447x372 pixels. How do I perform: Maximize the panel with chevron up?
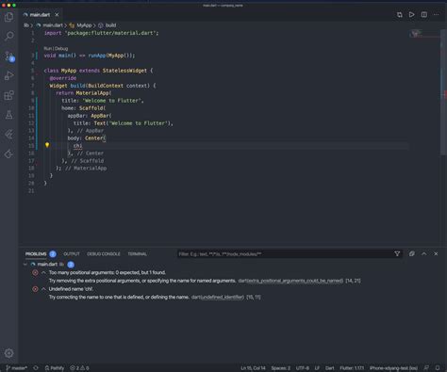[x=424, y=253]
